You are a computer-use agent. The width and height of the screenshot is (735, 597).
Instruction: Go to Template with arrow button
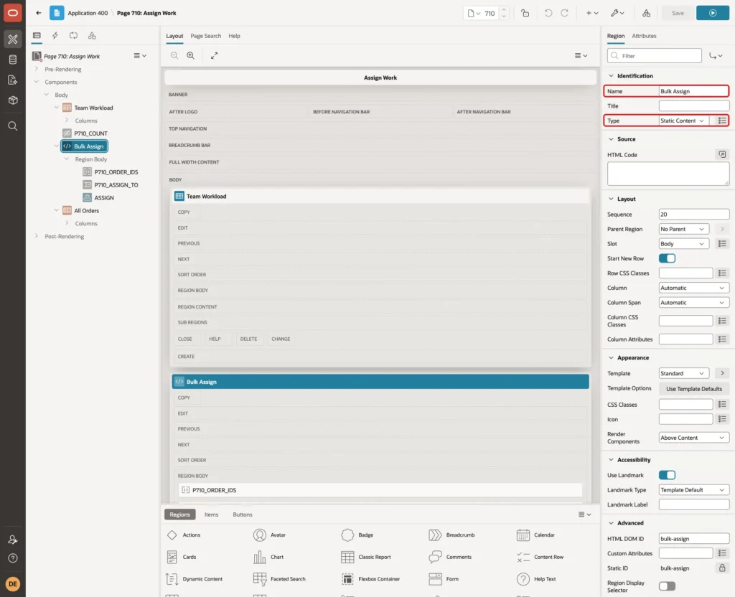[x=722, y=373]
